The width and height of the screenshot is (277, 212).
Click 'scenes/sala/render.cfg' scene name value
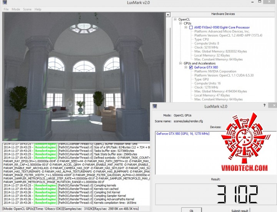click(x=188, y=121)
